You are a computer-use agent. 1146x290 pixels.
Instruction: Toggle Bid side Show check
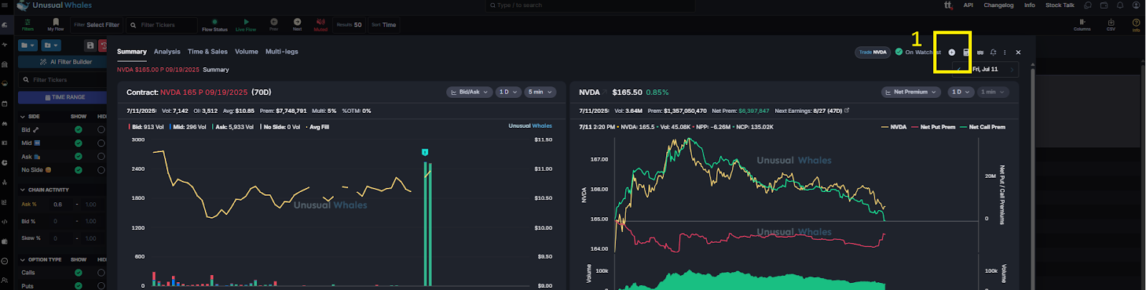[78, 129]
